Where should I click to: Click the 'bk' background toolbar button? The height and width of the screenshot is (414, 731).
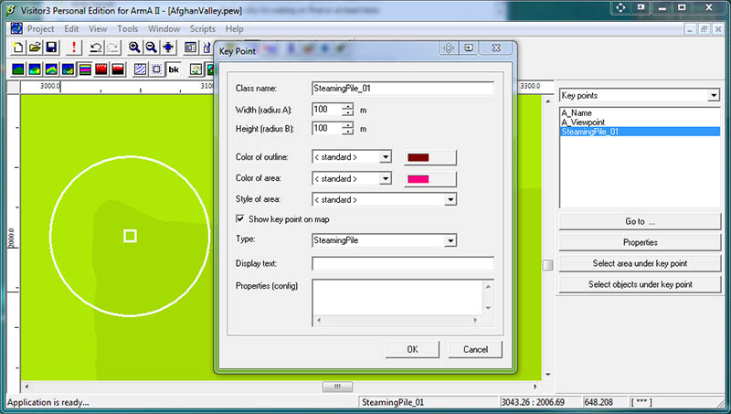click(x=174, y=69)
